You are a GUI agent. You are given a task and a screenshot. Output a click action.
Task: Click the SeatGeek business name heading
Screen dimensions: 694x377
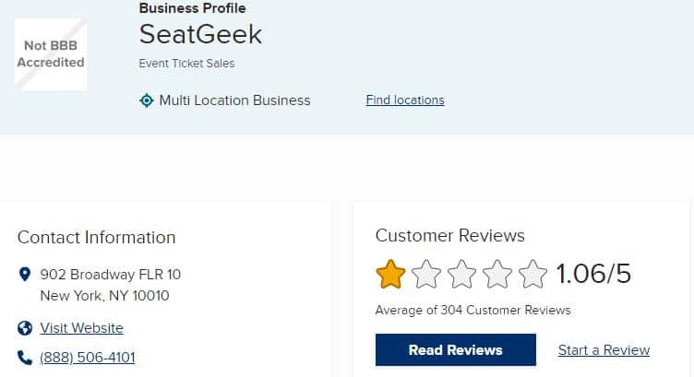point(200,34)
